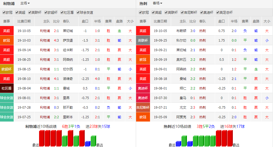This screenshot has width=273, height=147.
Task: Click home team 奥林匹 in 热刺 table
Action: pyautogui.click(x=181, y=60)
